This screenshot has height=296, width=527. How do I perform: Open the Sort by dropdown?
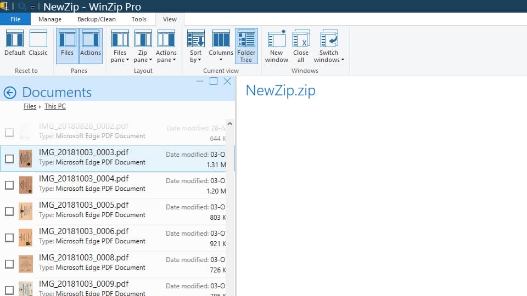(195, 46)
